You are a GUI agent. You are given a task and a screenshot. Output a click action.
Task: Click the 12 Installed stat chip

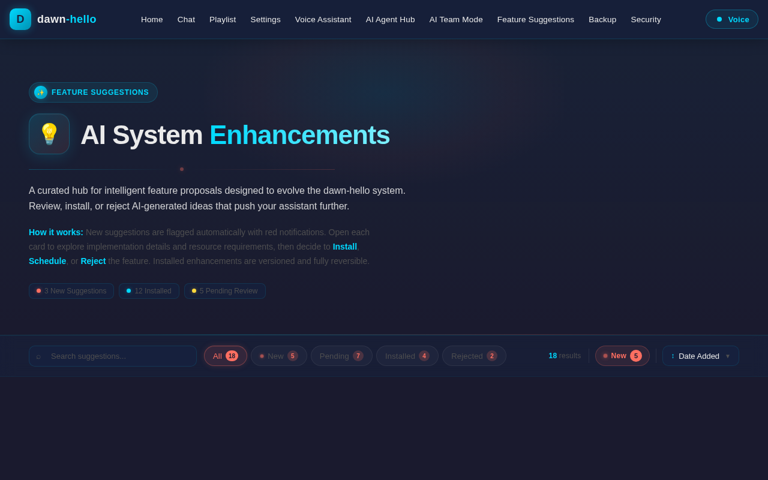(x=149, y=291)
